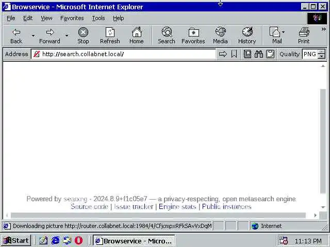Refresh the current page
Viewport: 330px width, 247px height.
coord(110,36)
